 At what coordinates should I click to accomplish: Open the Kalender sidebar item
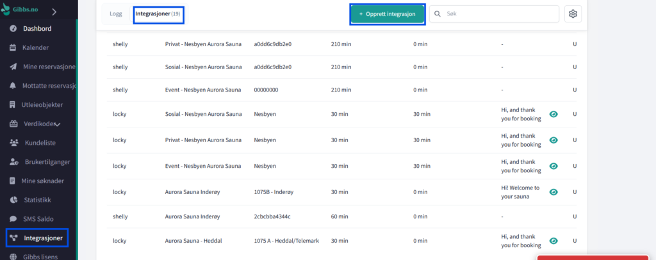pos(36,47)
